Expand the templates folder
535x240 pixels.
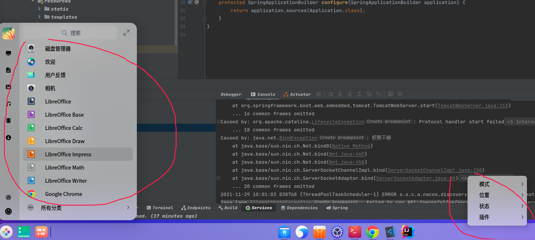pyautogui.click(x=40, y=17)
